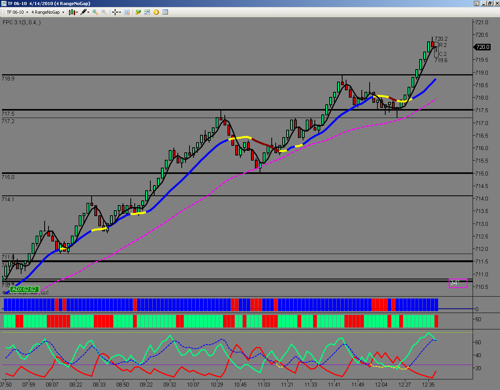Click the 12:35 time axis label

[428, 385]
